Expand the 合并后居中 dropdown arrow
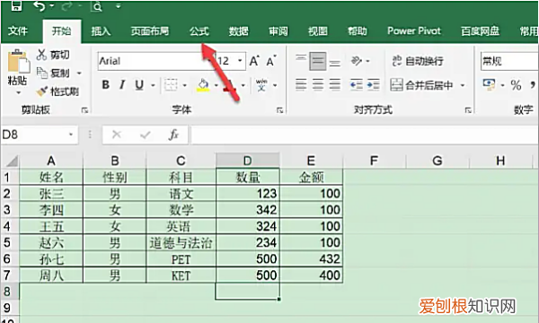The width and height of the screenshot is (539, 323). click(463, 85)
